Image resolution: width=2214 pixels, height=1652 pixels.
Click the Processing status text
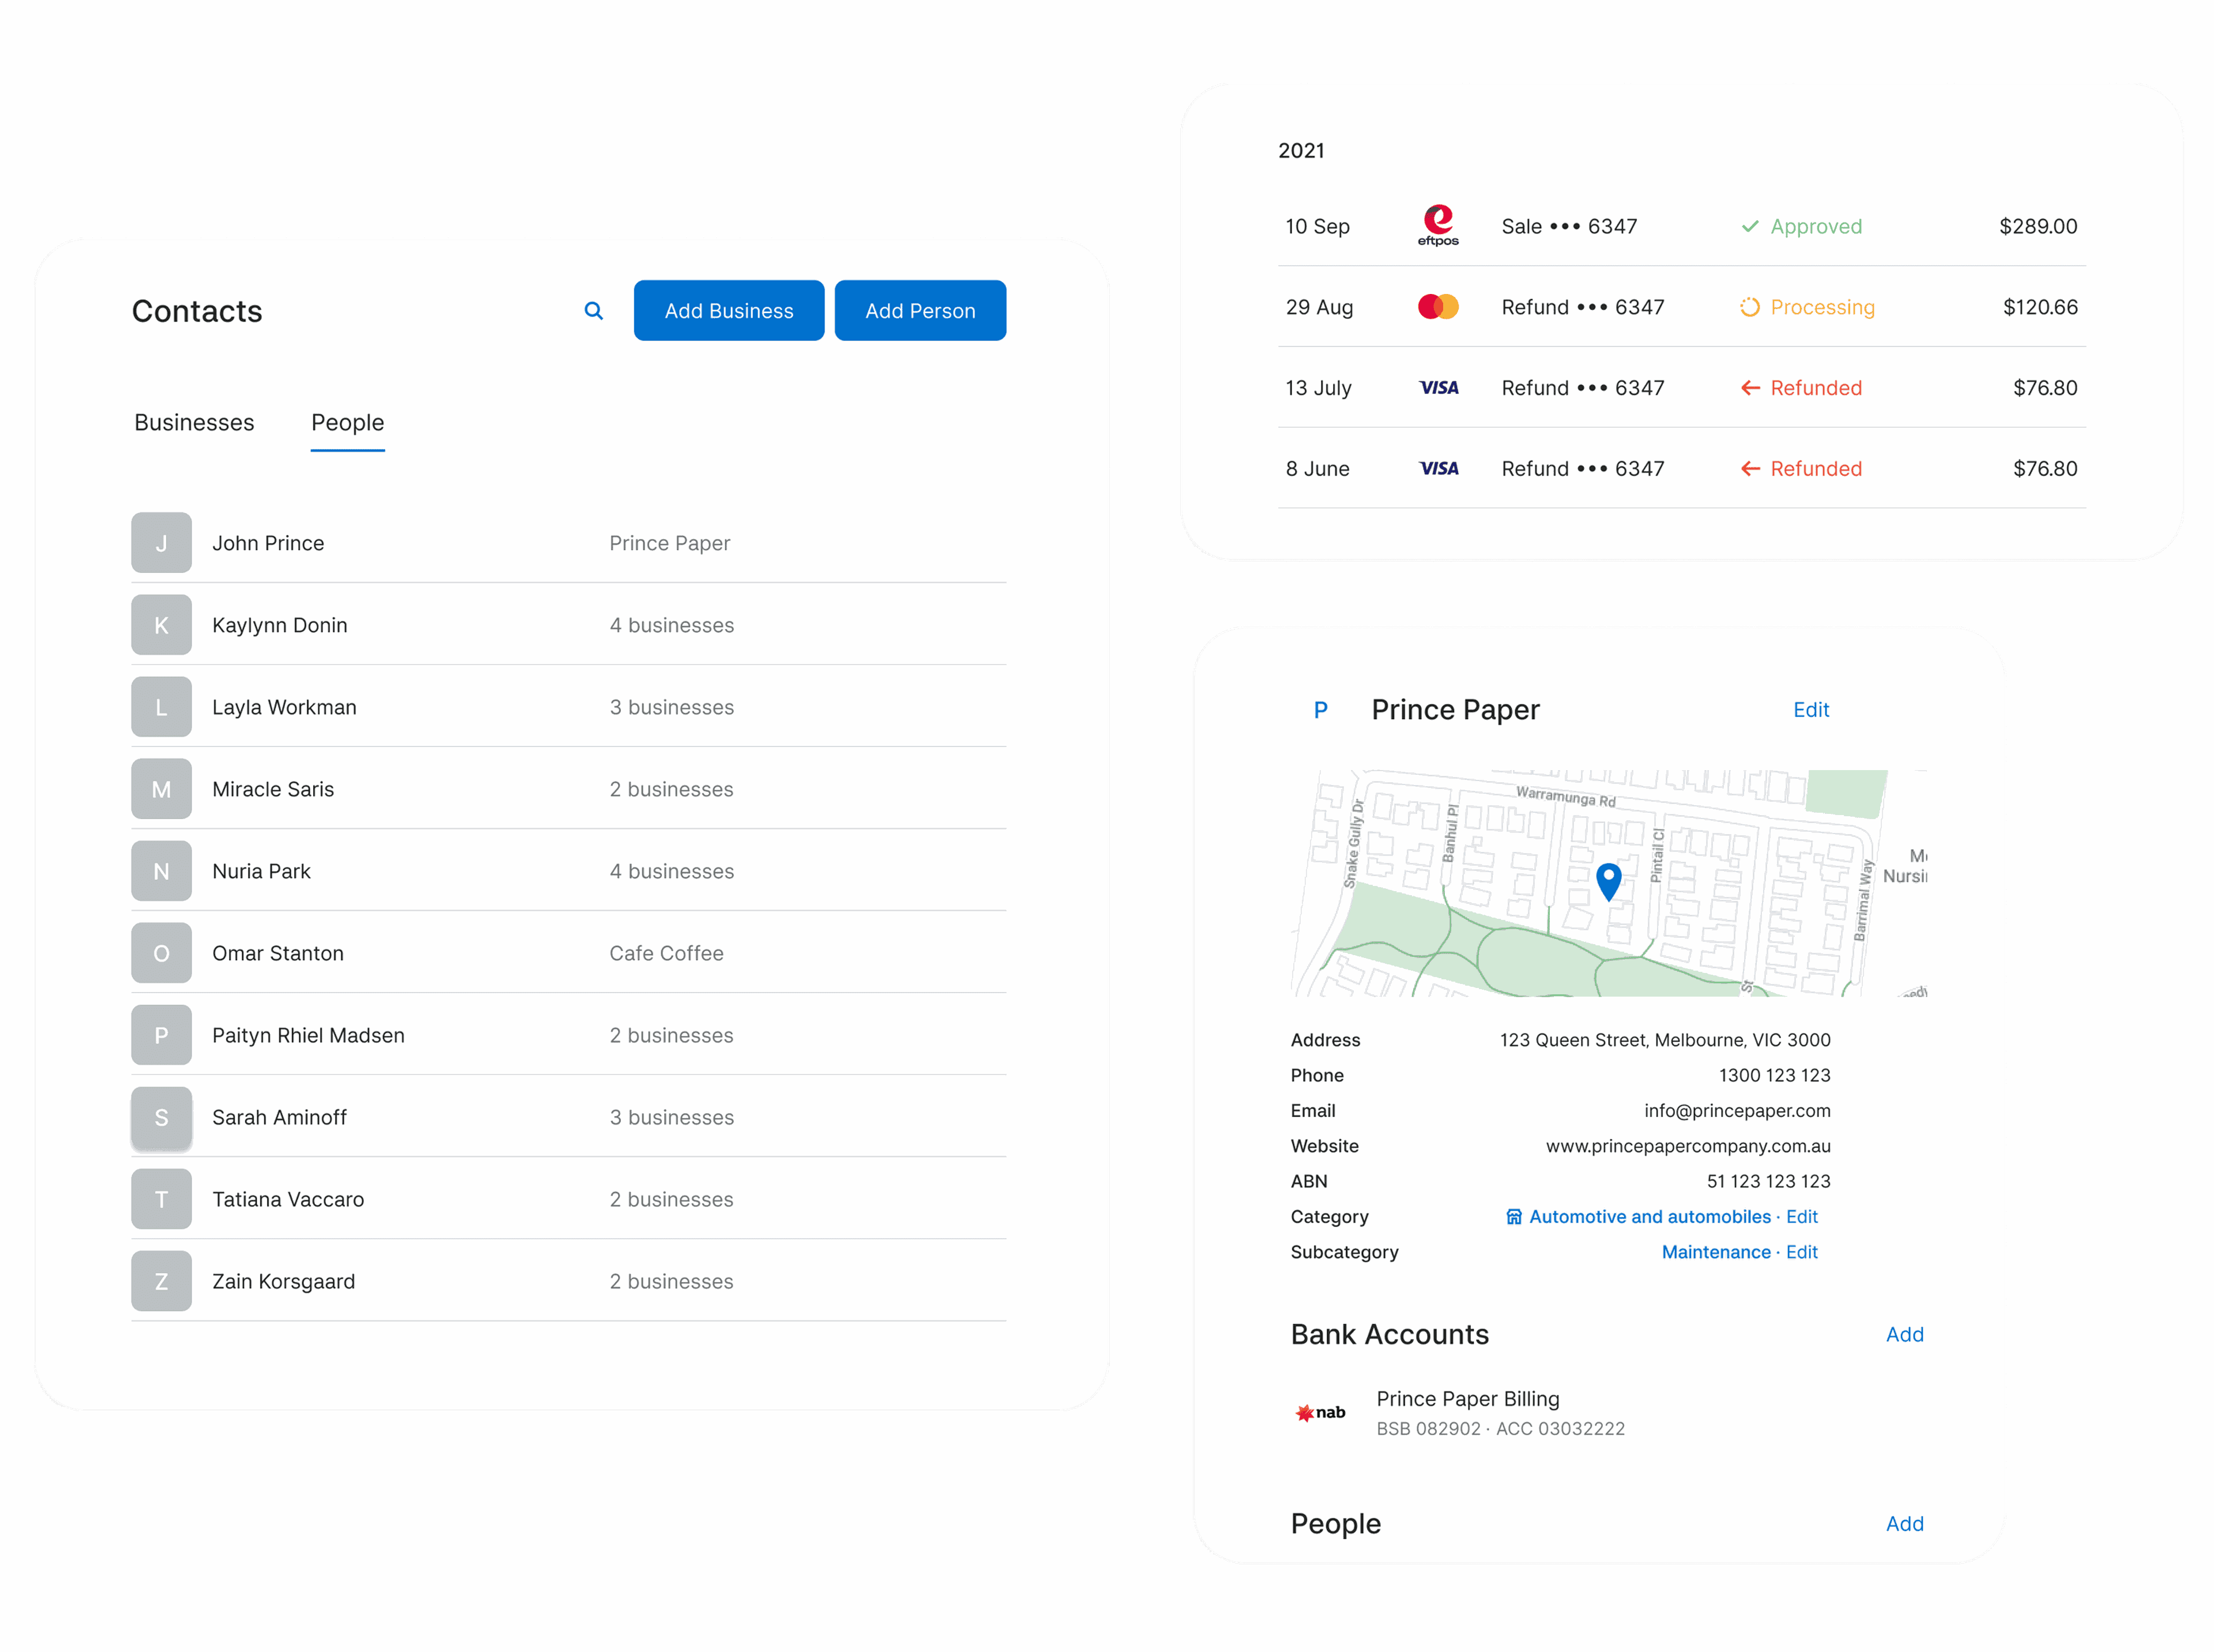tap(1822, 307)
